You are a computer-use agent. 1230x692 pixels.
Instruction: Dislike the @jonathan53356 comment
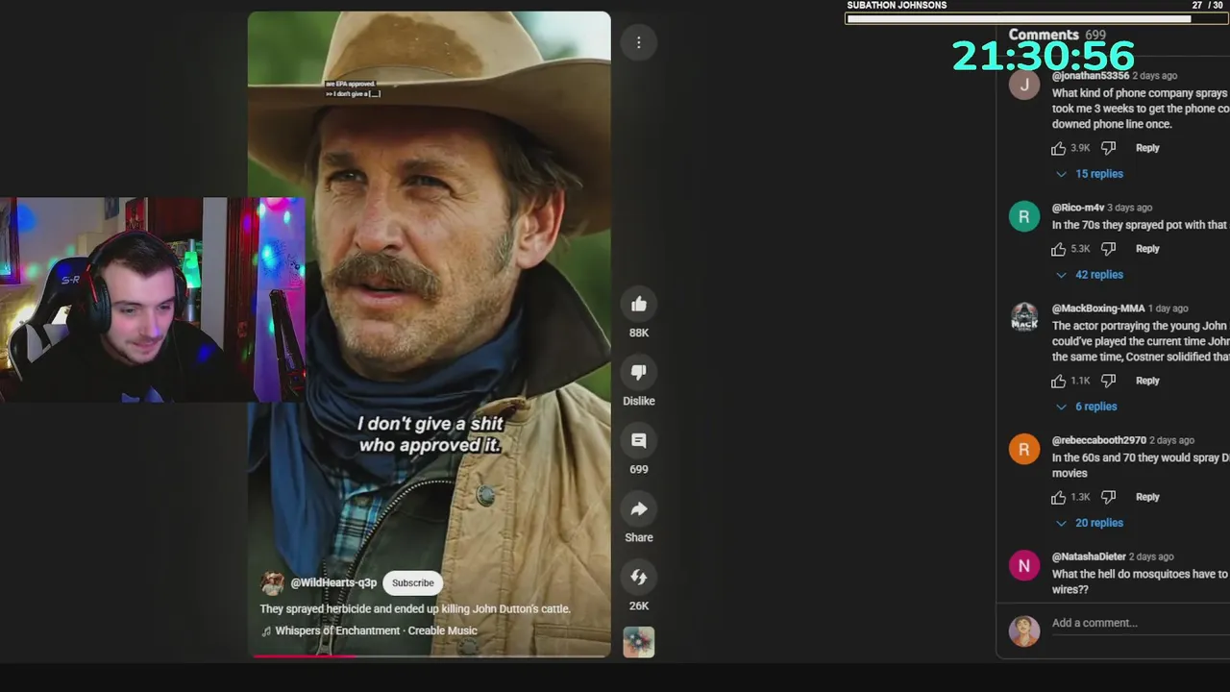(1108, 148)
